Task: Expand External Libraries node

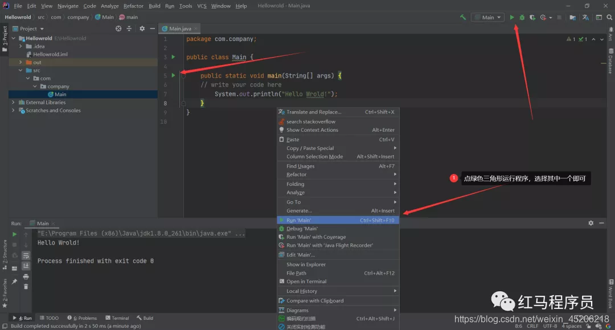Action: coord(14,103)
